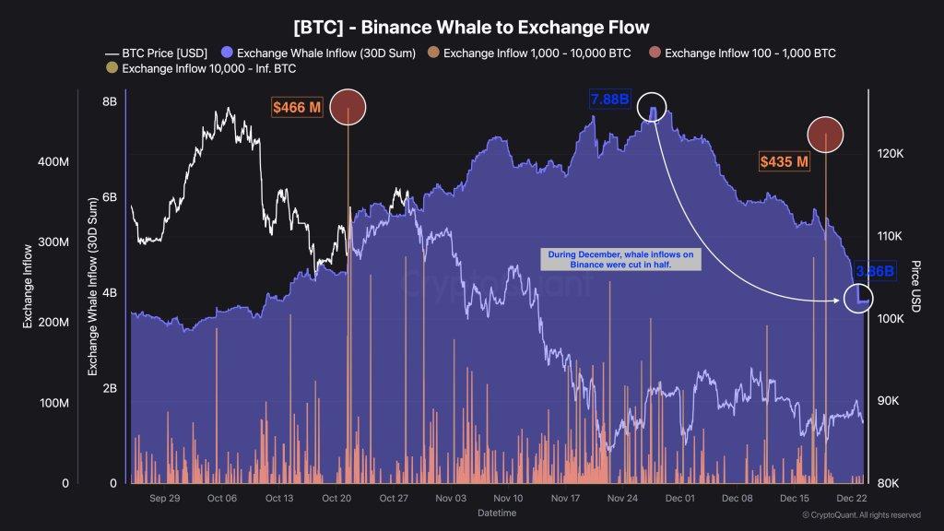Viewport: 944px width, 531px height.
Task: Click the CryptoQuant copyright text
Action: 861,515
